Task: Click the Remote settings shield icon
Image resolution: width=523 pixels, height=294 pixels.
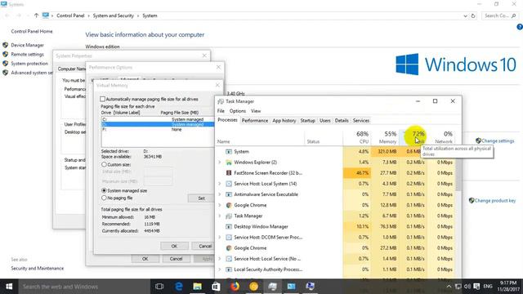Action: coord(6,54)
